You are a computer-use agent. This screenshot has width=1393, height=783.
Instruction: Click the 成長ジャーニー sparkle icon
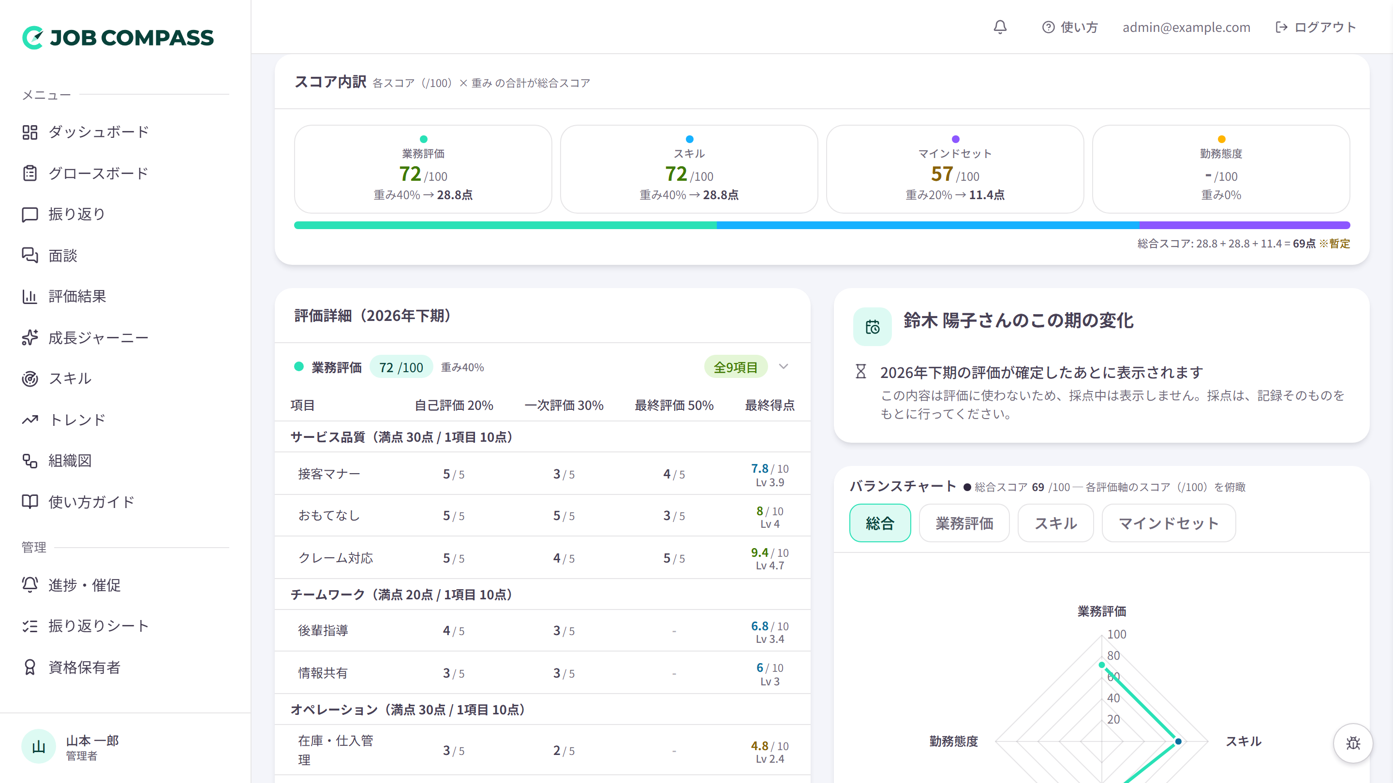point(30,338)
